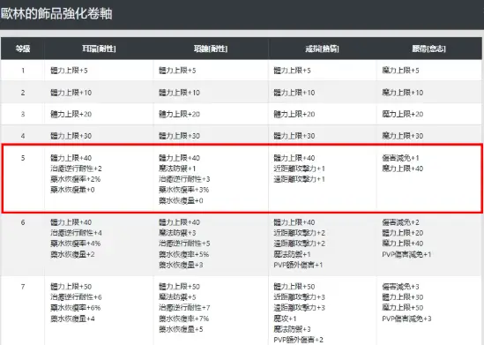
Task: Click the 近距離攻擊力+1 line
Action: point(299,169)
